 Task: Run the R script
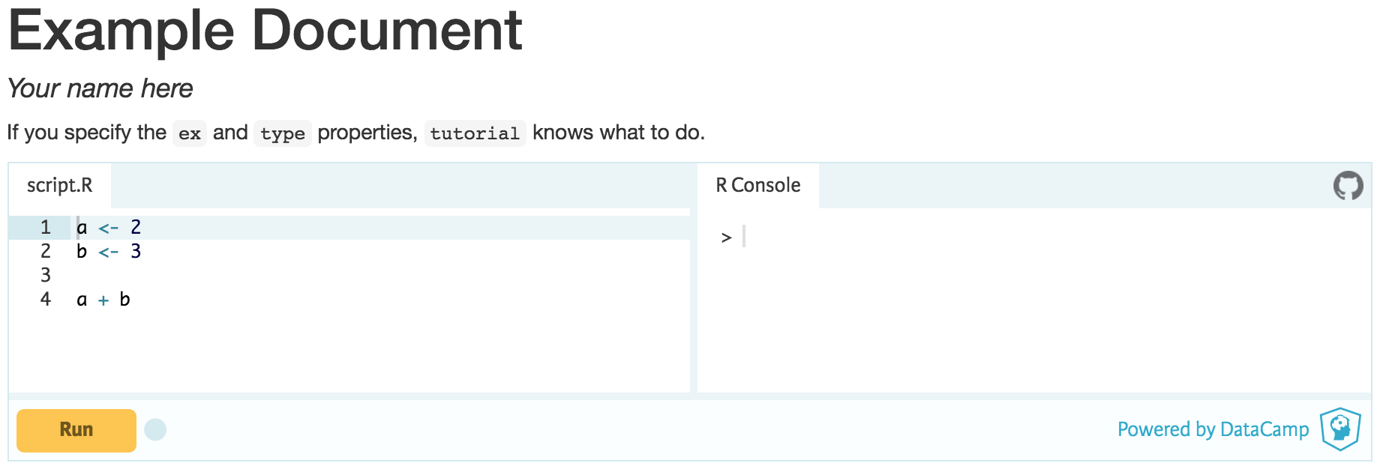(75, 430)
